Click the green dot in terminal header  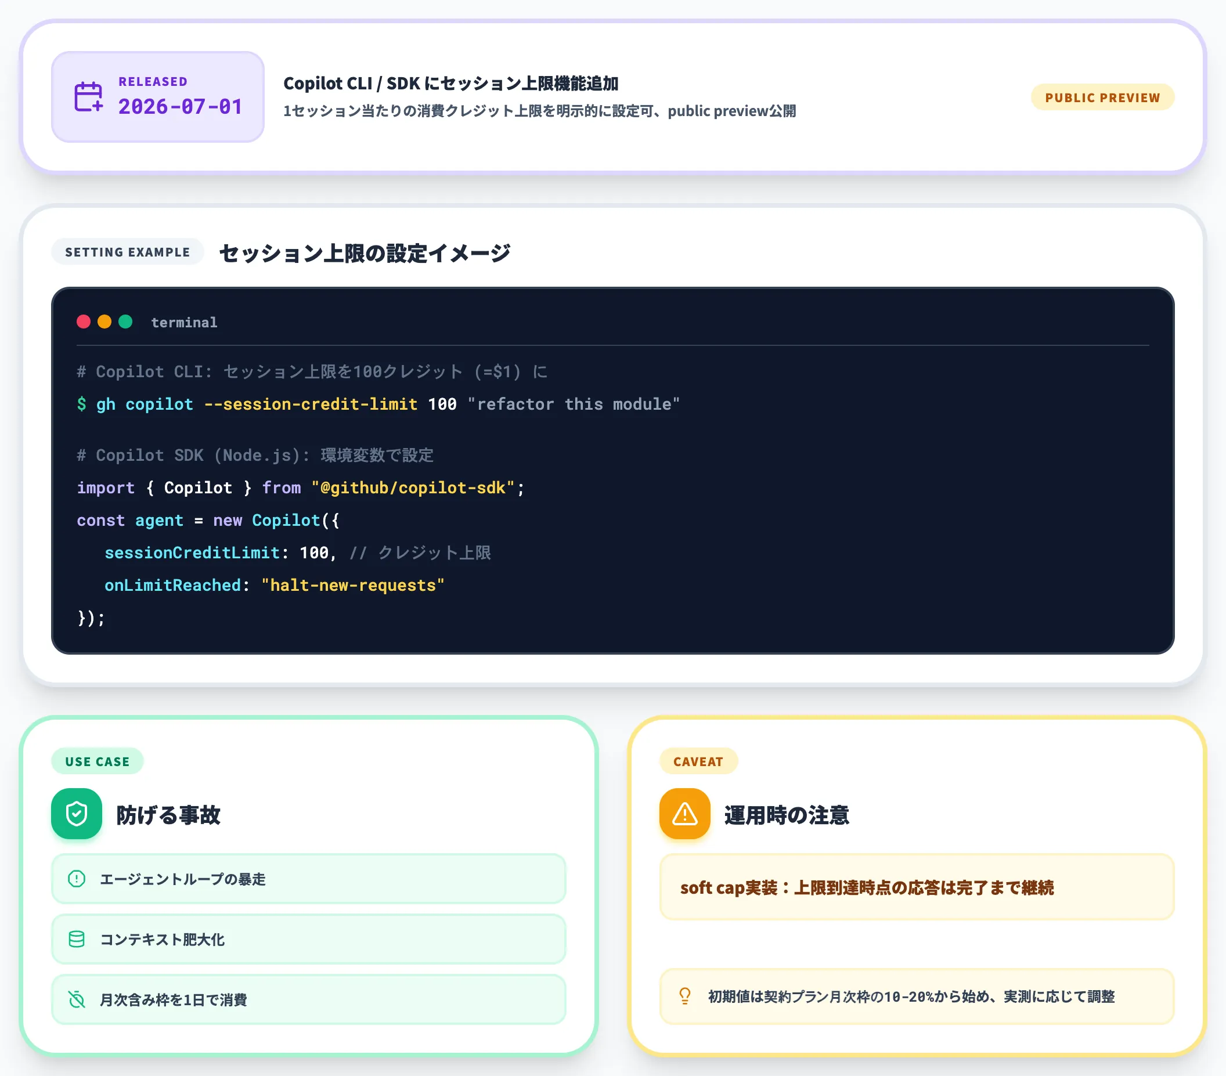pos(125,322)
